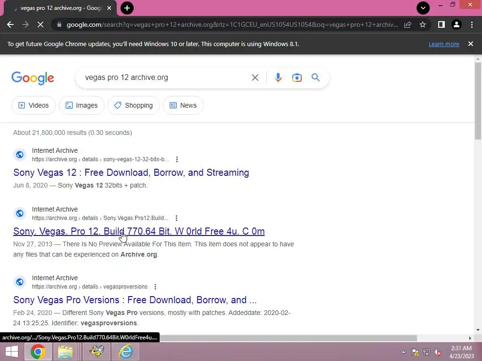Screen dimensions: 482x361
Task: Go to the Google homepage via the logo
Action: 32,78
